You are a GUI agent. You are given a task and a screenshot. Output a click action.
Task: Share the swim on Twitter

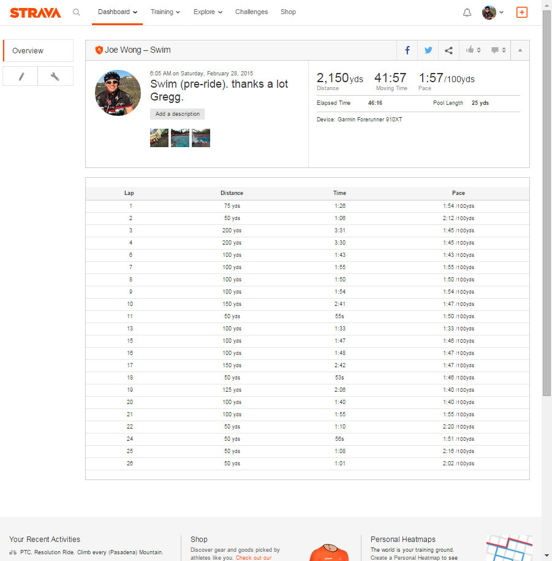[x=428, y=50]
